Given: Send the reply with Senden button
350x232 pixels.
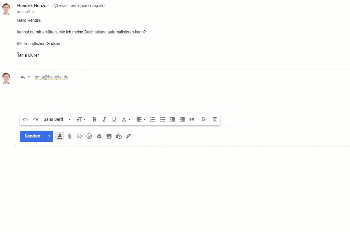Looking at the screenshot, I should pyautogui.click(x=32, y=136).
